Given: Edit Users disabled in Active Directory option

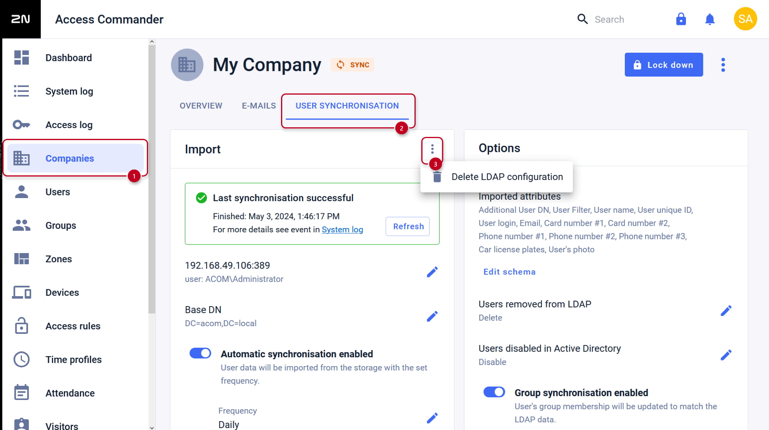Looking at the screenshot, I should point(726,355).
